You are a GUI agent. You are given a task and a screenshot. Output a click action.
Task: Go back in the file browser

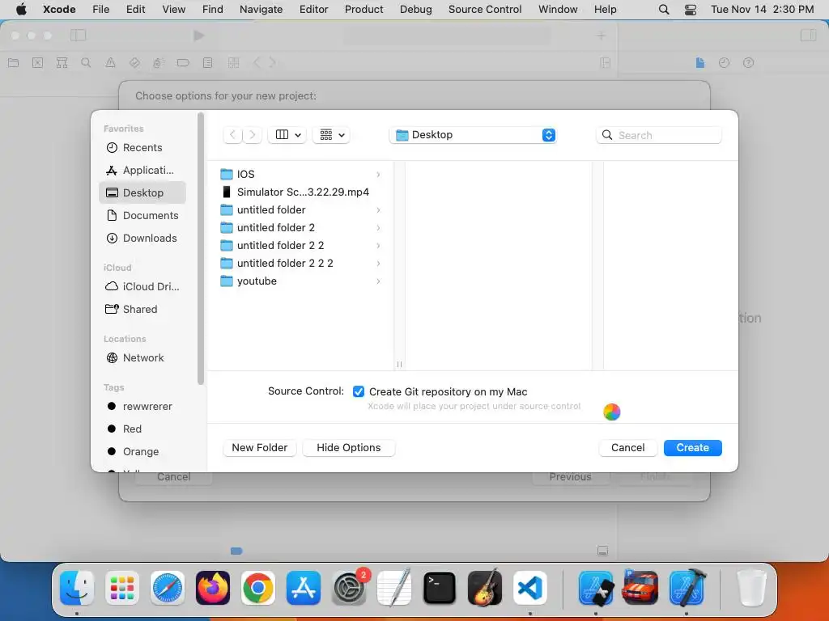coord(232,135)
